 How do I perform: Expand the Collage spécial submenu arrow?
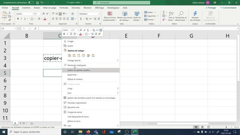click(x=118, y=60)
